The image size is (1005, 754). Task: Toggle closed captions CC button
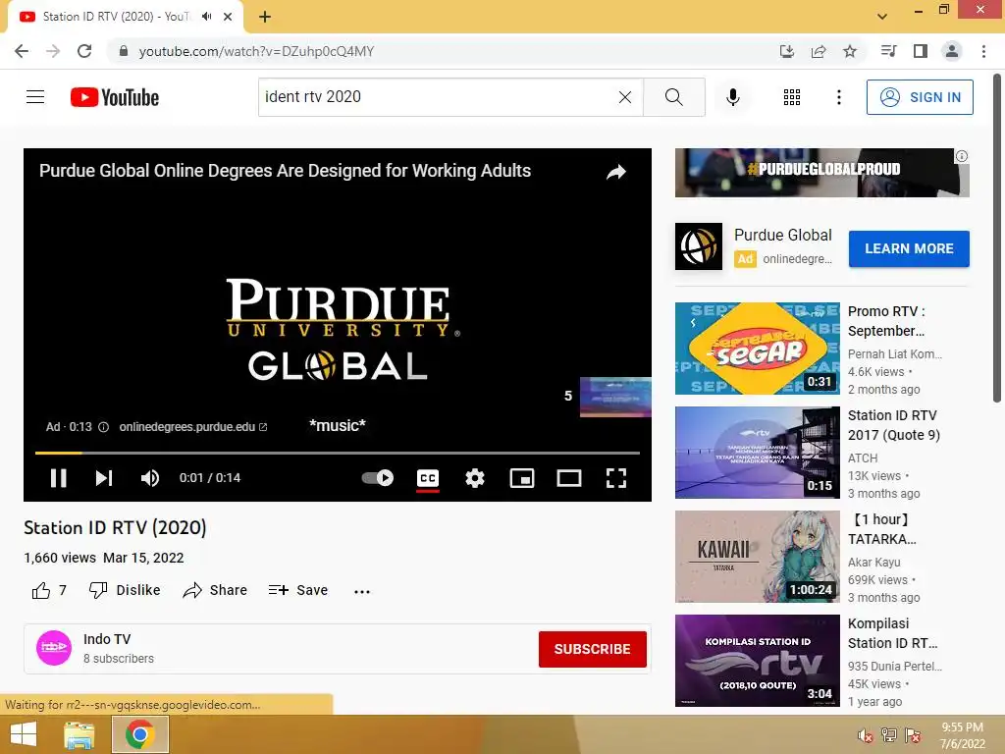click(428, 478)
